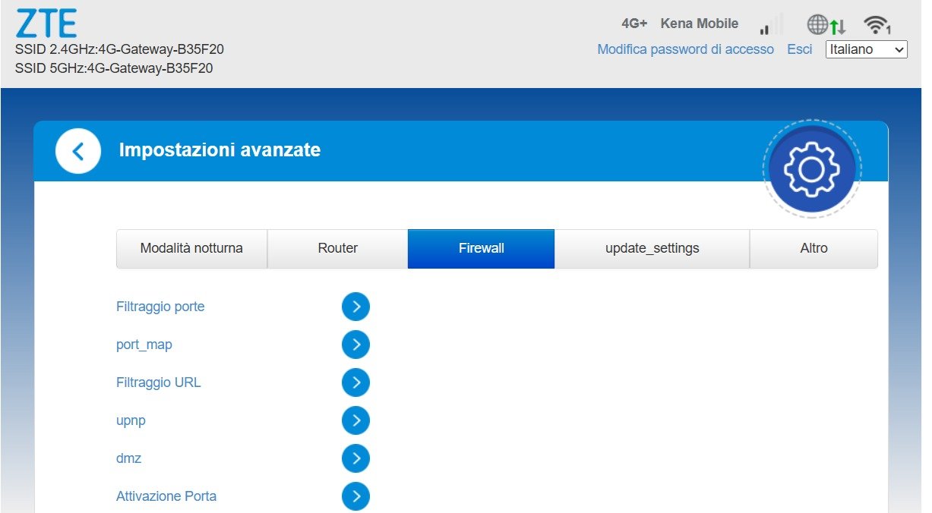Click the settings gear icon
This screenshot has width=932, height=513.
click(x=811, y=169)
